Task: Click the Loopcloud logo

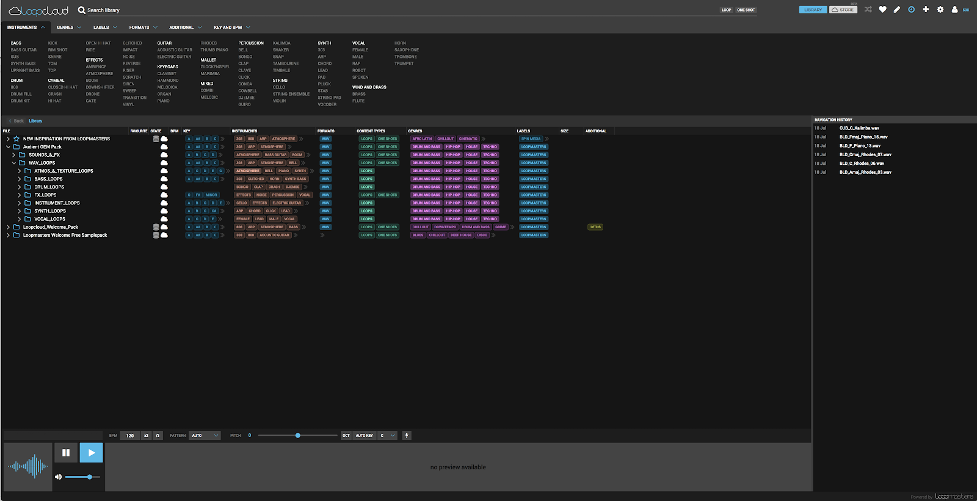Action: tap(38, 10)
